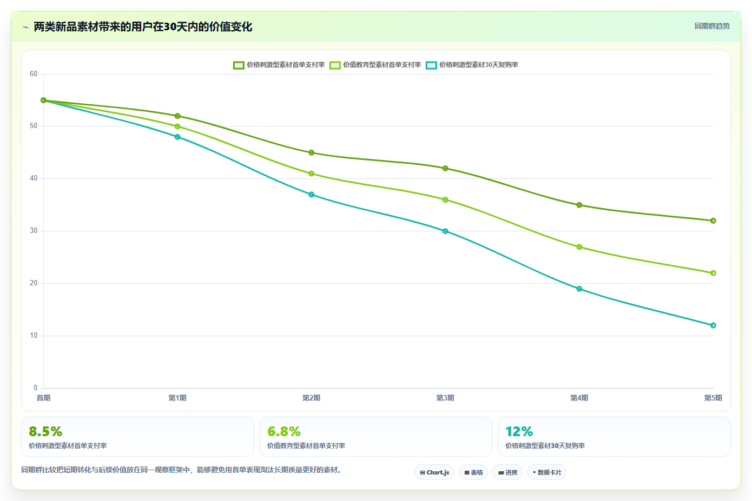The width and height of the screenshot is (752, 501).
Task: Click the 第3期 x-axis label
Action: pyautogui.click(x=445, y=398)
